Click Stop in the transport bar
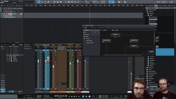 (x=83, y=96)
